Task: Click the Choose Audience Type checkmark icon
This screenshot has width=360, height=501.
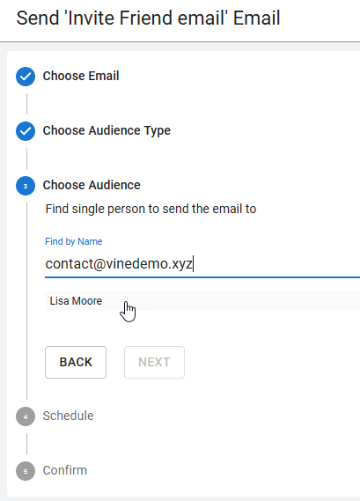Action: pos(26,131)
